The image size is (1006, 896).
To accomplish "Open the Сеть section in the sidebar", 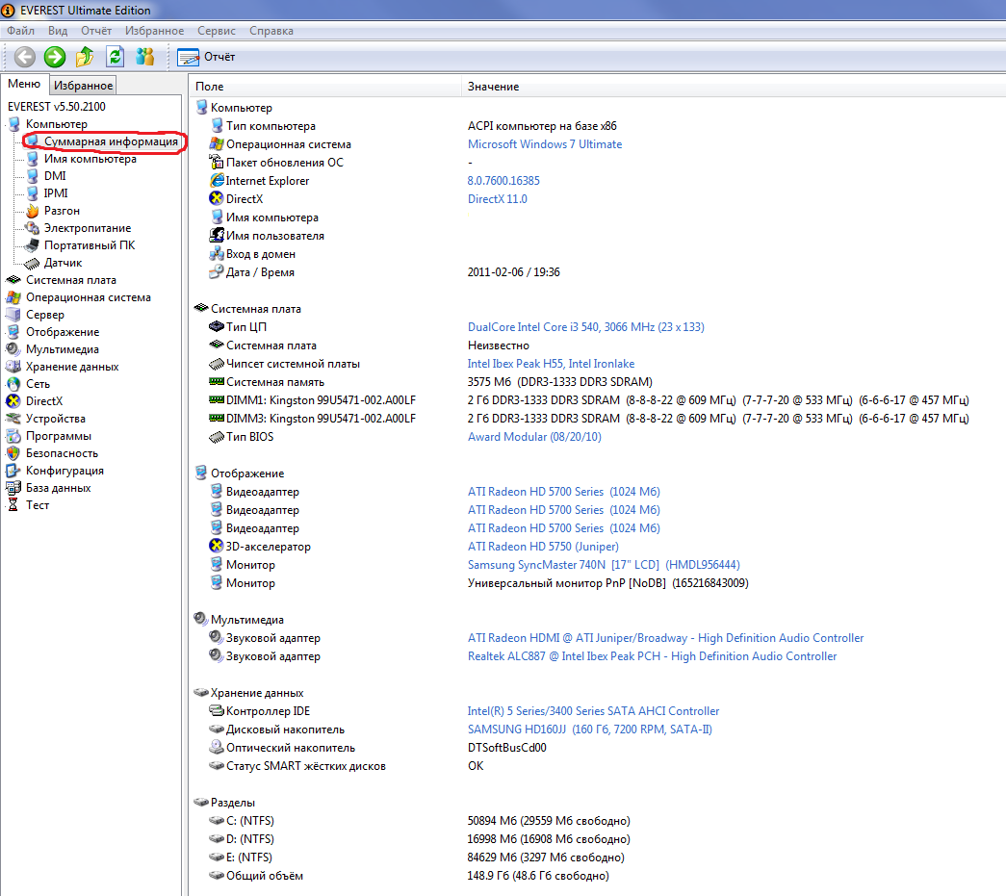I will pyautogui.click(x=39, y=383).
